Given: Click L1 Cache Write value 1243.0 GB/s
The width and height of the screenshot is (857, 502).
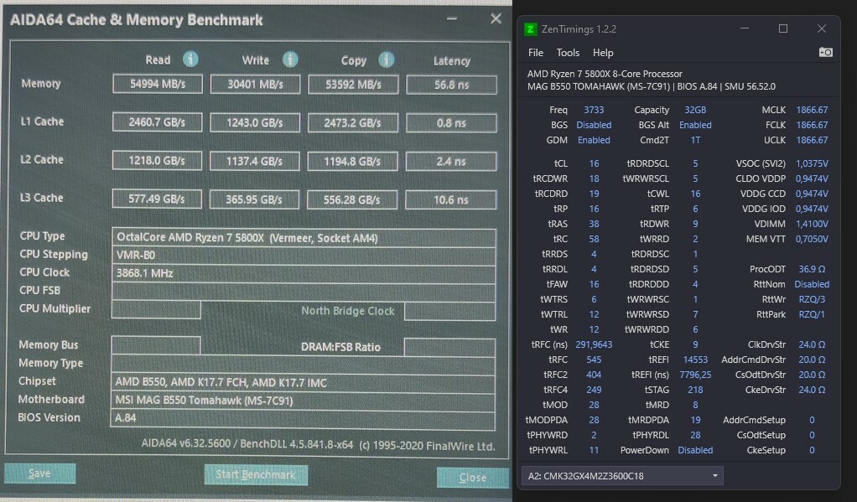Looking at the screenshot, I should 255,123.
